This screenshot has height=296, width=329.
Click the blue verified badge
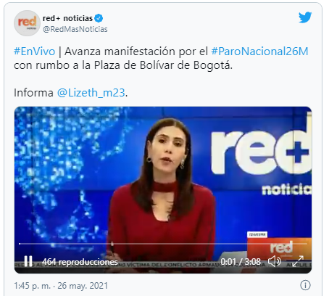pyautogui.click(x=99, y=18)
